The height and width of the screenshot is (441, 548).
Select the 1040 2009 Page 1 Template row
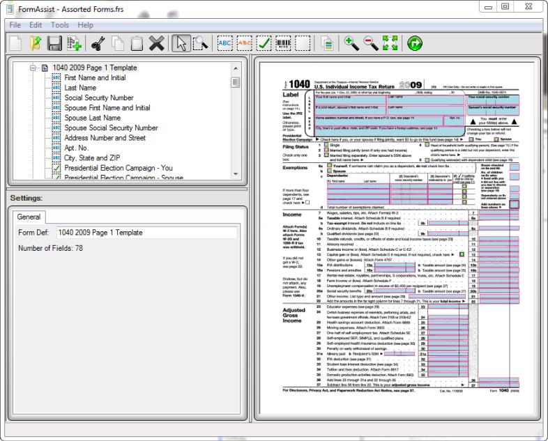pos(95,68)
